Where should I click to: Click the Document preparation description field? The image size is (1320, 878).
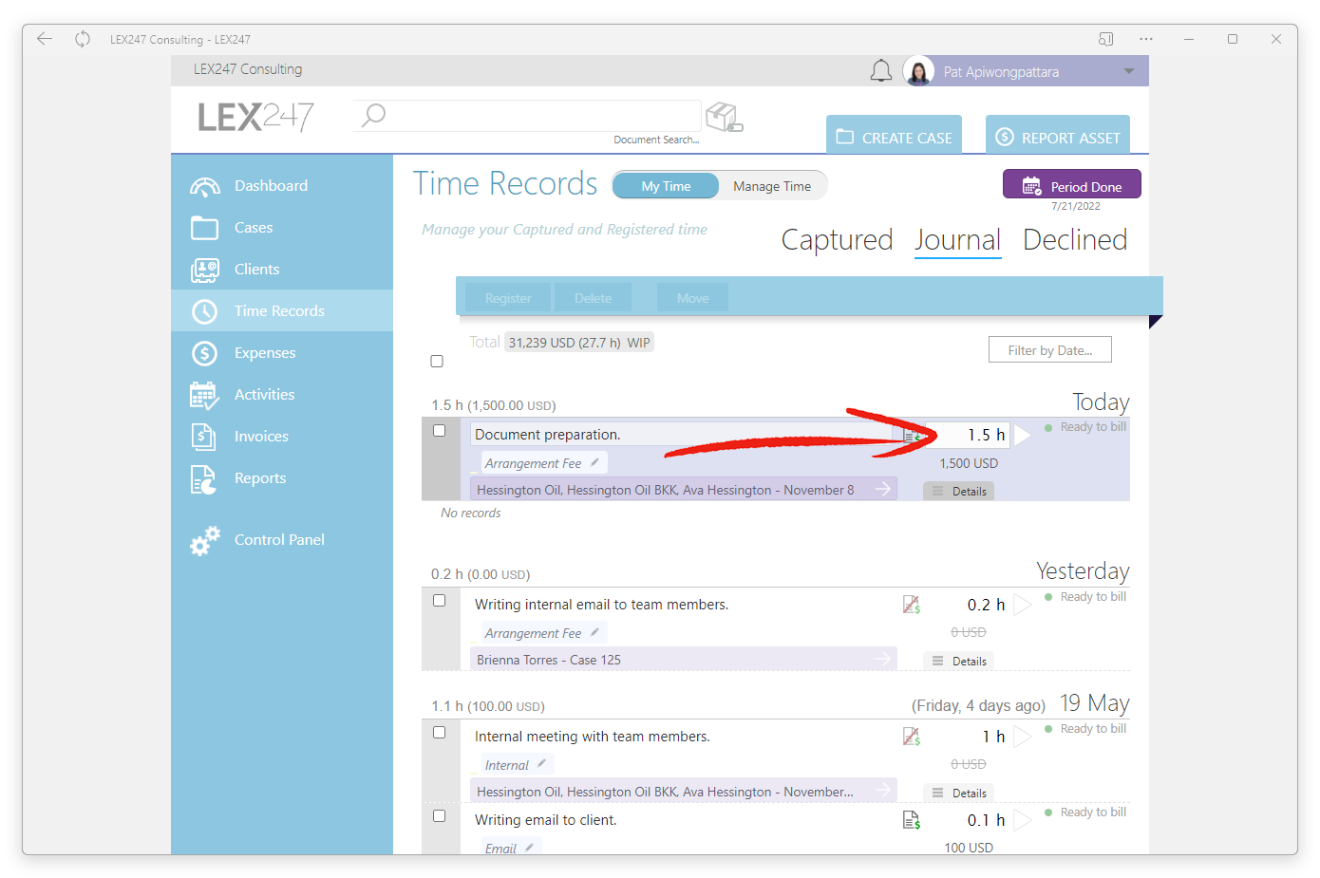click(684, 435)
